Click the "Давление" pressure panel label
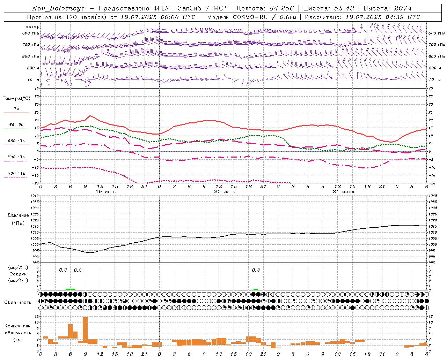 pyautogui.click(x=18, y=215)
